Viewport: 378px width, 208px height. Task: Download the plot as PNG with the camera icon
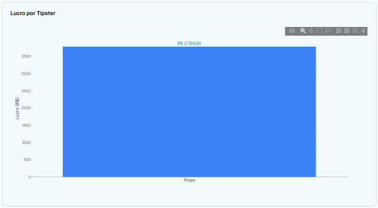pos(292,31)
